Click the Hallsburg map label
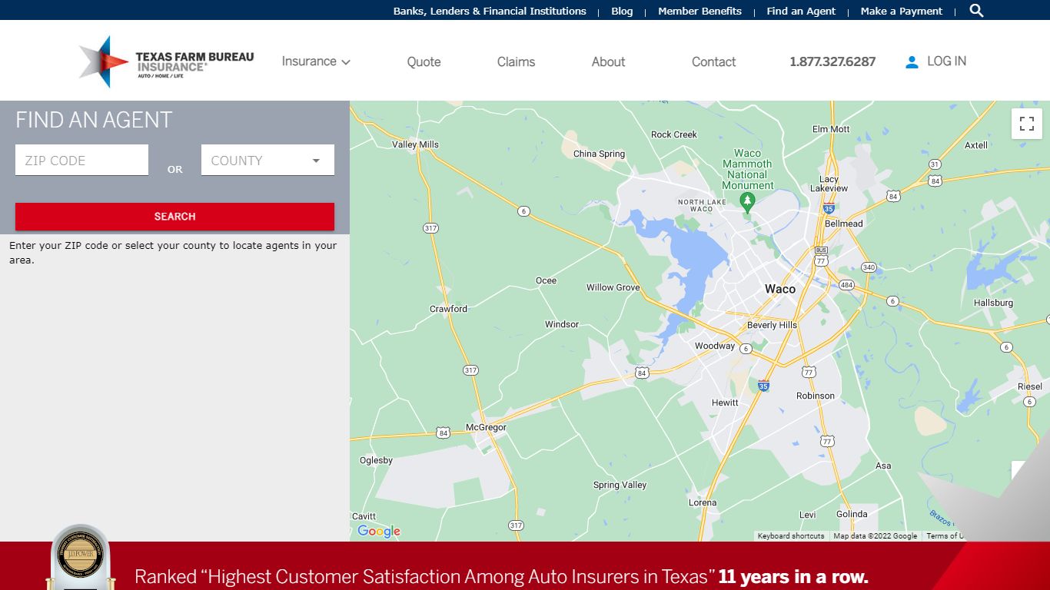The image size is (1050, 590). click(x=993, y=303)
